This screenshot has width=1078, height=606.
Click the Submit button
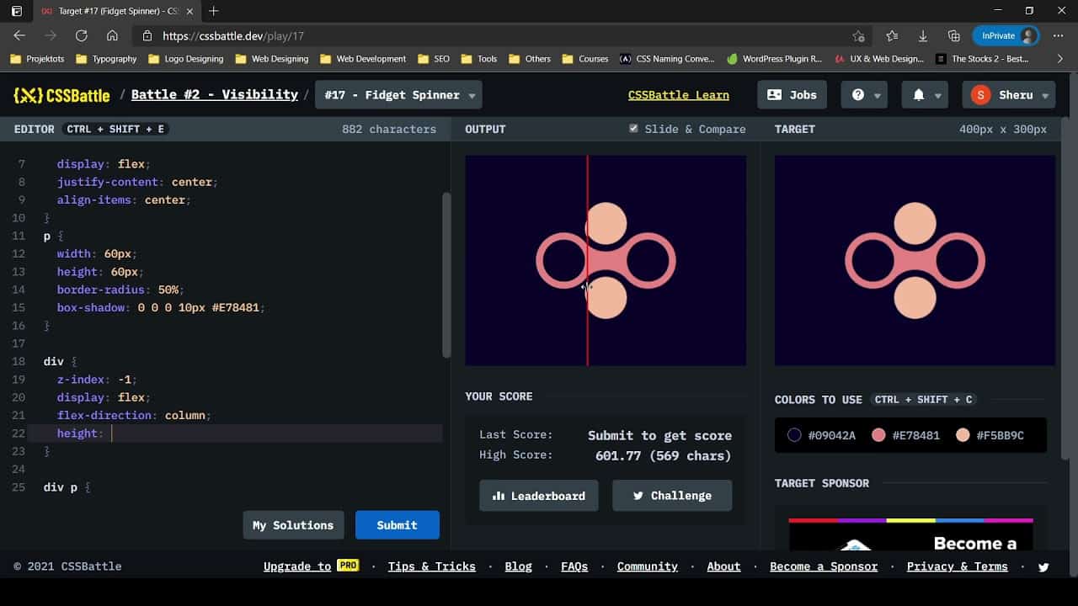tap(397, 524)
